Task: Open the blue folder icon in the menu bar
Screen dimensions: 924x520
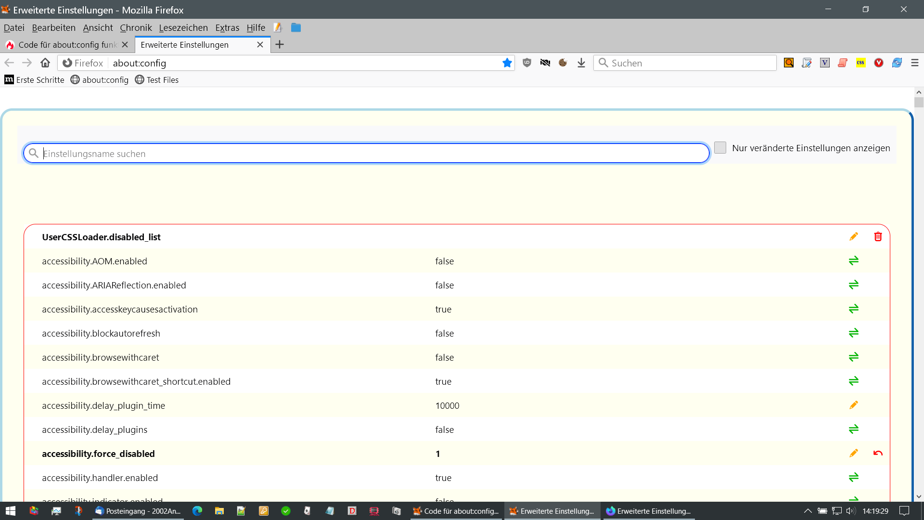Action: (296, 28)
